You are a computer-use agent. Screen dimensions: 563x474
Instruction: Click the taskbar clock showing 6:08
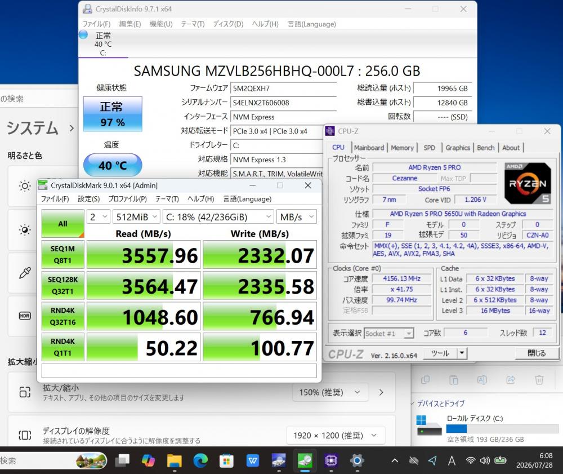(534, 460)
